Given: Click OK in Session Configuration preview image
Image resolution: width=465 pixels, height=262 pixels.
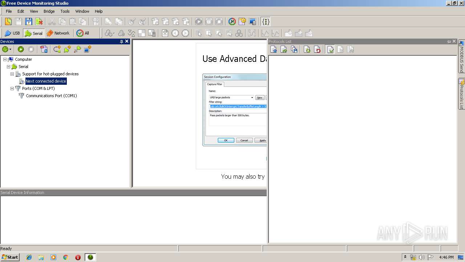Looking at the screenshot, I should coord(226,140).
